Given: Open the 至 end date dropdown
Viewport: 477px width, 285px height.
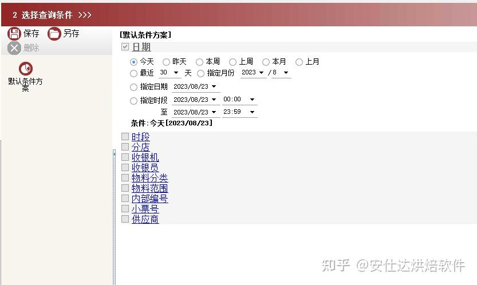Looking at the screenshot, I should click(214, 112).
